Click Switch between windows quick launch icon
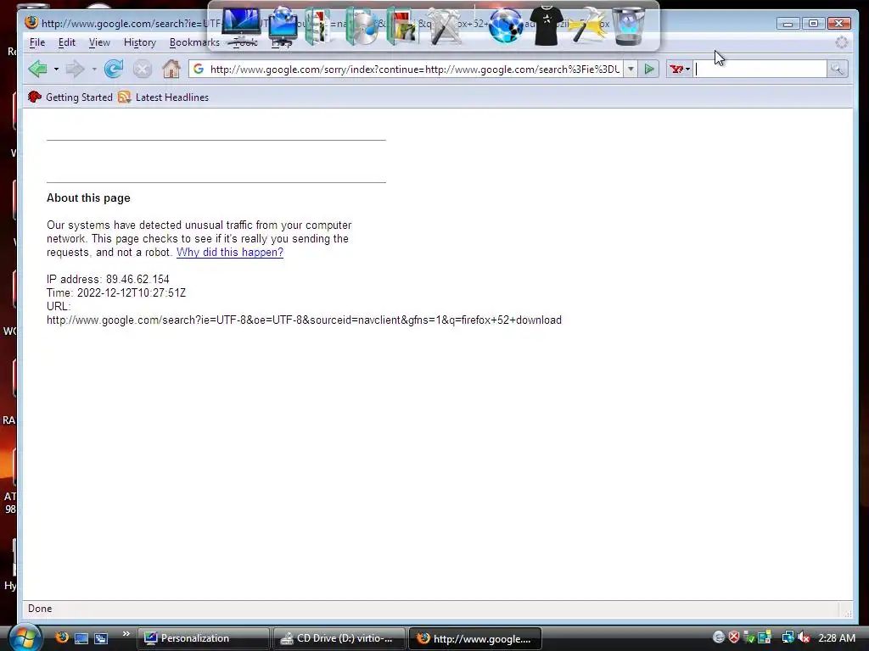This screenshot has height=651, width=869. [101, 638]
